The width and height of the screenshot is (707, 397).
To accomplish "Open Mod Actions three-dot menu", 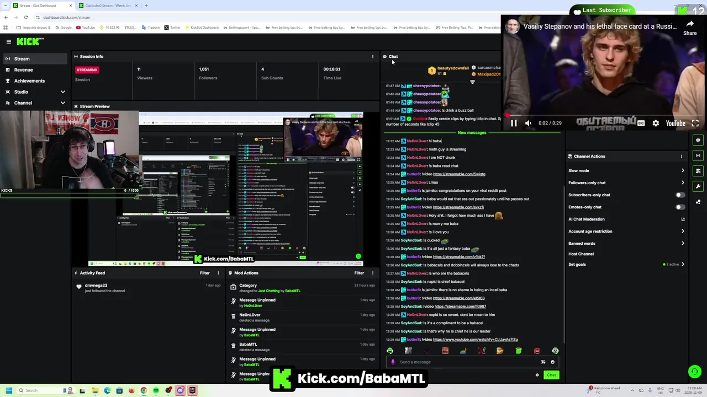I will (x=372, y=273).
